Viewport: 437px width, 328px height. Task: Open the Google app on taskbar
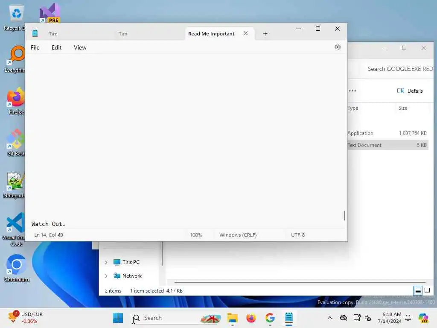270,318
